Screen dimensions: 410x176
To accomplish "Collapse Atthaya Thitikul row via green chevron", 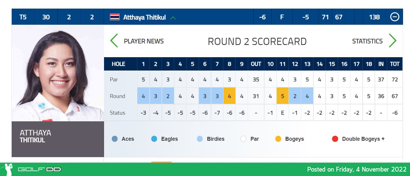I will (173, 18).
